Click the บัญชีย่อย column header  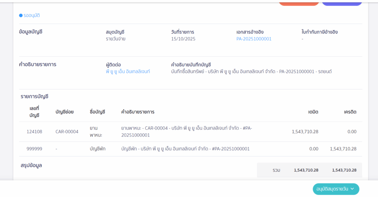click(65, 112)
